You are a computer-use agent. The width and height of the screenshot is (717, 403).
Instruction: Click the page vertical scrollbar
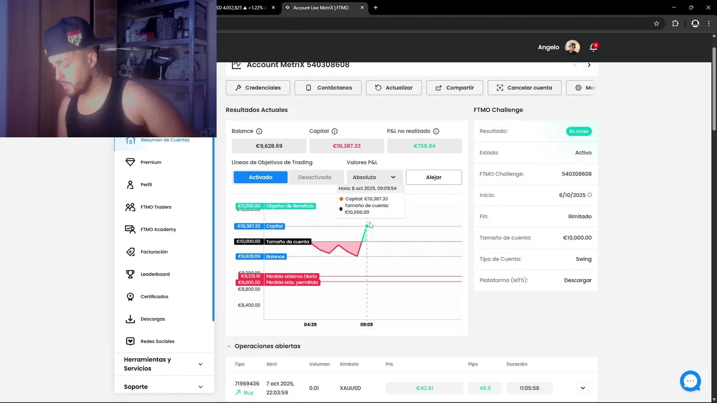[714, 90]
